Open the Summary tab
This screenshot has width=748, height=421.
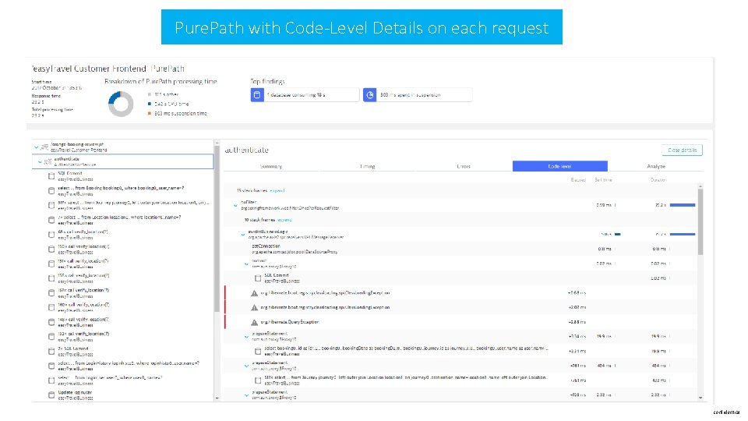(271, 166)
